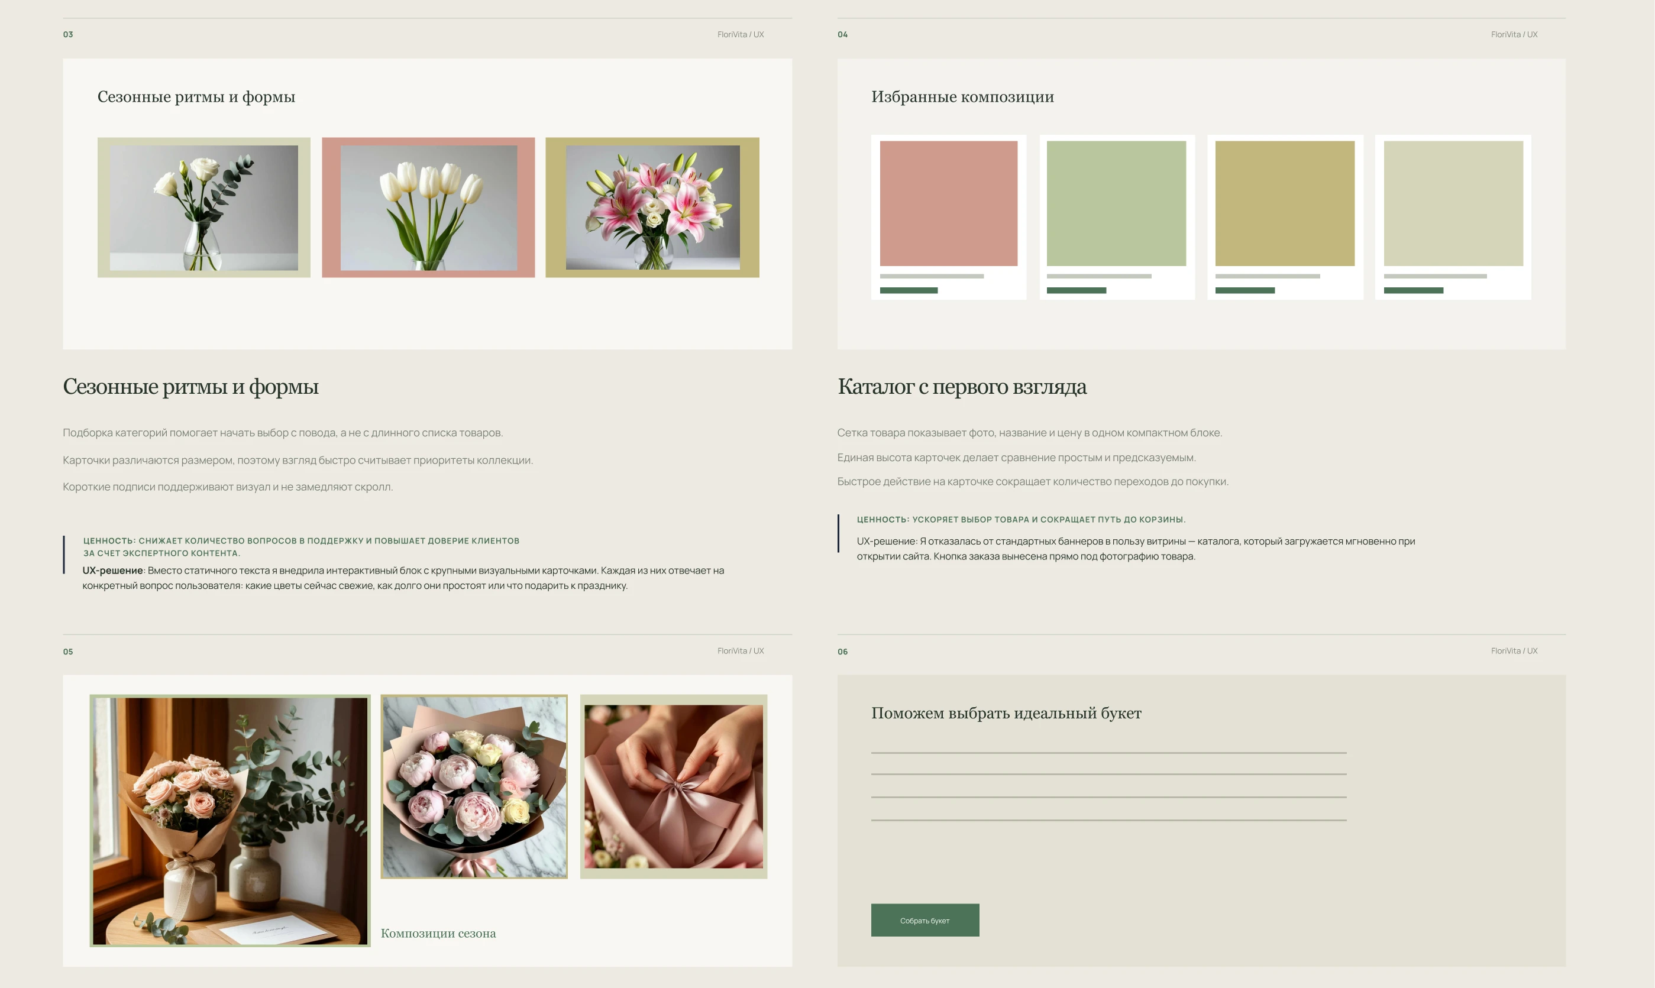
Task: Click the pink product card swatch
Action: 948,203
